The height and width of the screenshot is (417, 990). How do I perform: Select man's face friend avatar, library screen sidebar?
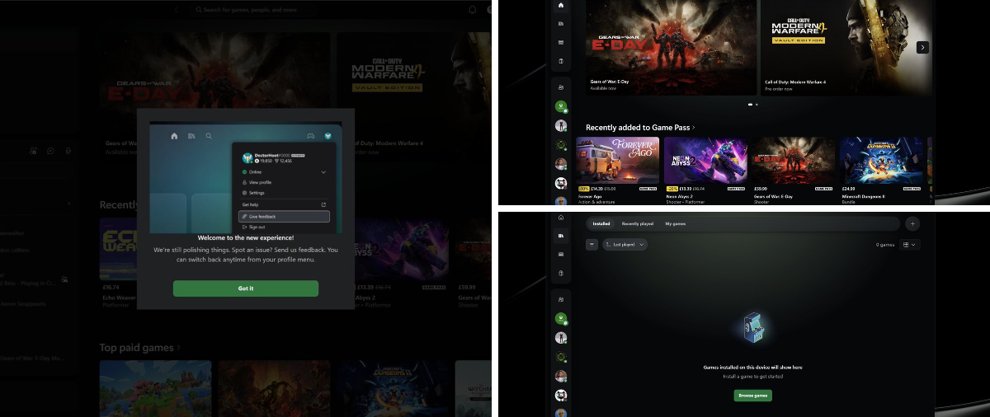click(561, 376)
